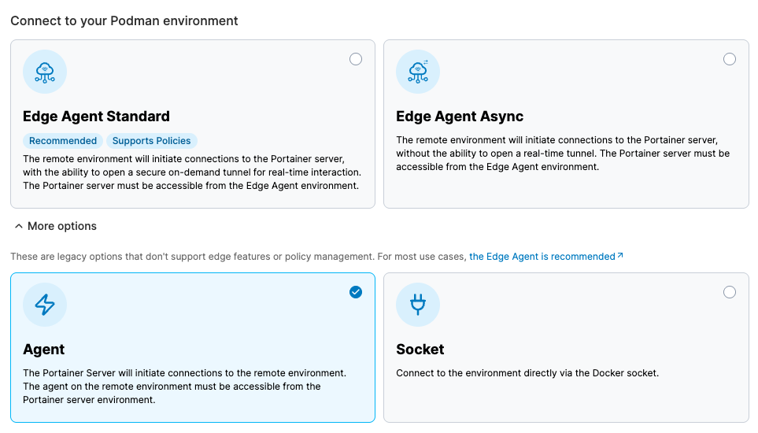Select the Edge Agent Standard radio button
Image resolution: width=758 pixels, height=433 pixels.
tap(356, 59)
